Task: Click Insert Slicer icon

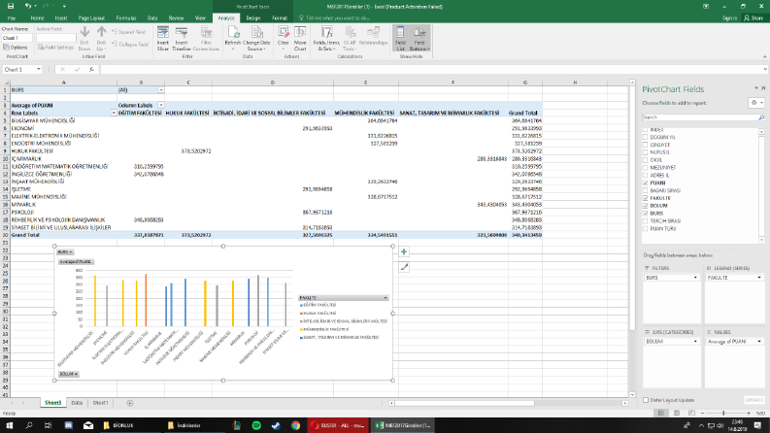Action: tap(162, 39)
